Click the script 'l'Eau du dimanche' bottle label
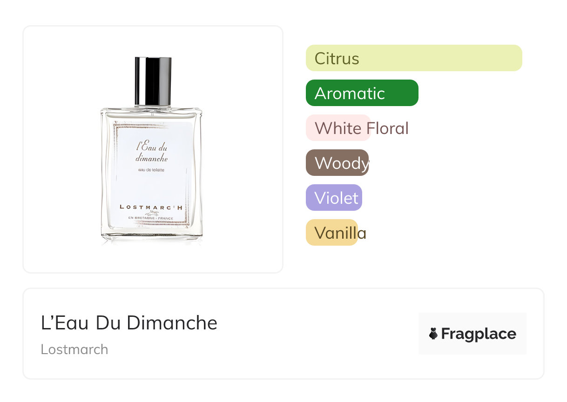Screen dimensions: 567x402 [x=152, y=153]
